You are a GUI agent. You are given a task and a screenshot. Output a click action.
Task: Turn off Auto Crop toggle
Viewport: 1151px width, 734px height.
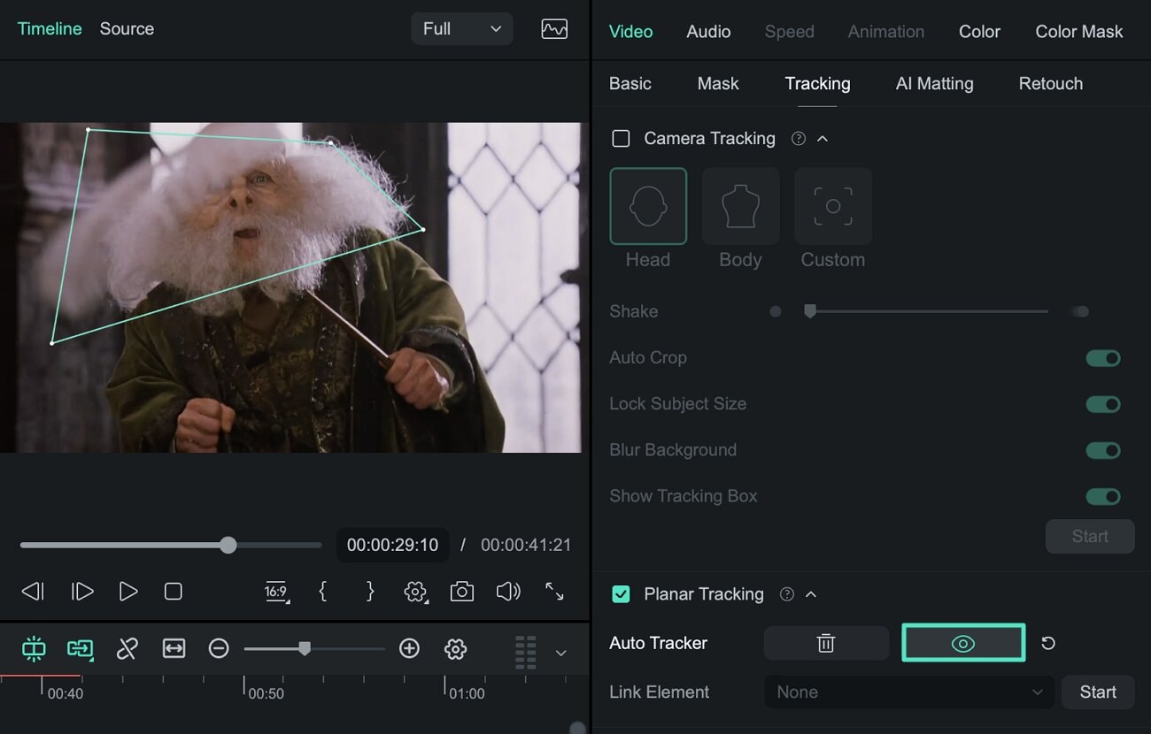click(x=1103, y=358)
